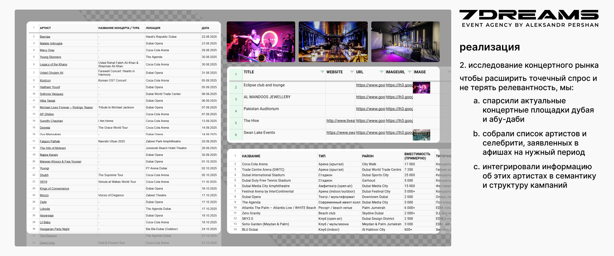Select the Dubai World Trade Center location cell
The height and width of the screenshot is (256, 614).
coord(173,94)
